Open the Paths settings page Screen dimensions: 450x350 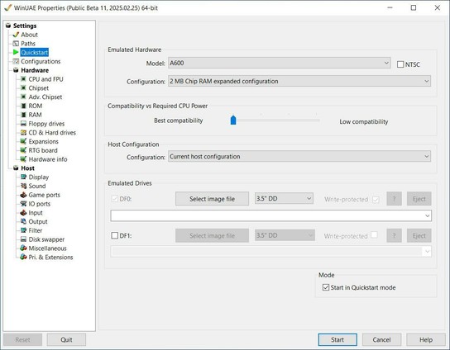[x=28, y=44]
